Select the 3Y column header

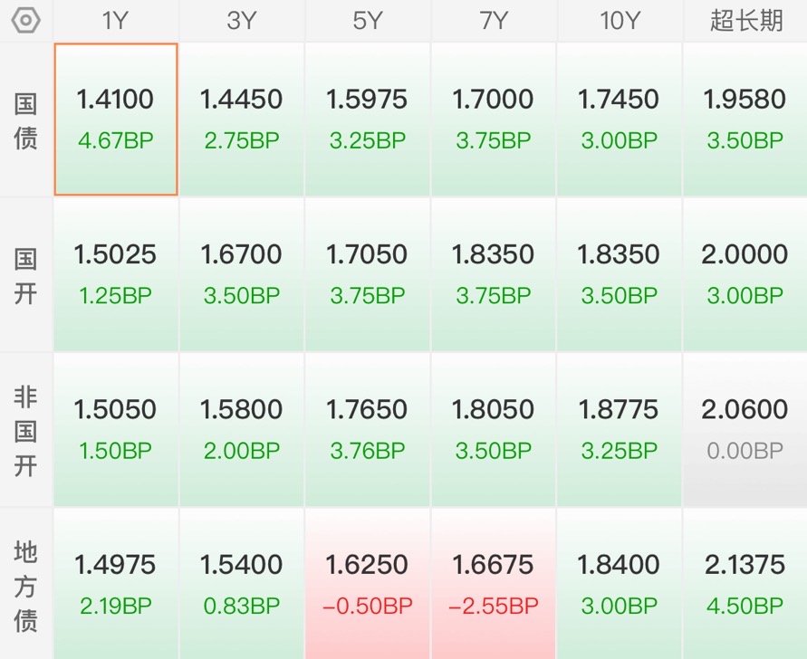[242, 21]
